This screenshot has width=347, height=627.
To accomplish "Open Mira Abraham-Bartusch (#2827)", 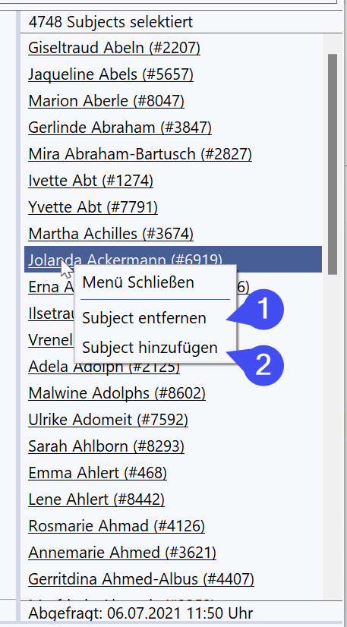I will [x=140, y=154].
